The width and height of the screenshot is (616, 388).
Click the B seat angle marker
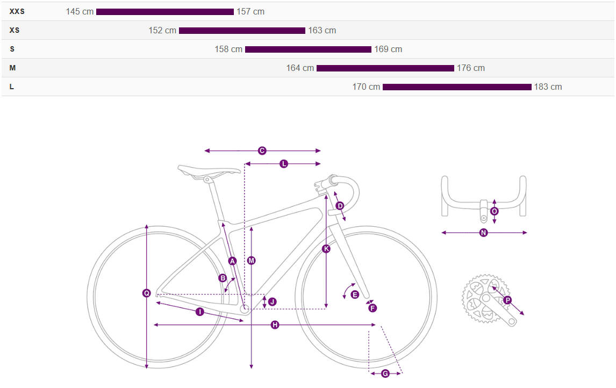[223, 278]
